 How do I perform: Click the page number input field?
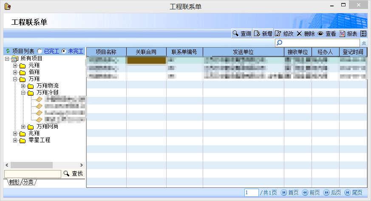click(251, 193)
